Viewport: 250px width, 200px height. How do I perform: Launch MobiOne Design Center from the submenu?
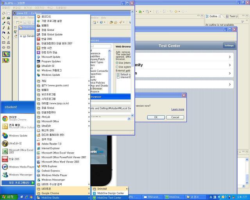click(x=110, y=193)
